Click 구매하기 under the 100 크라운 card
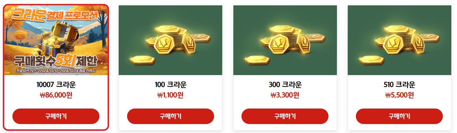The image size is (457, 133). click(171, 116)
